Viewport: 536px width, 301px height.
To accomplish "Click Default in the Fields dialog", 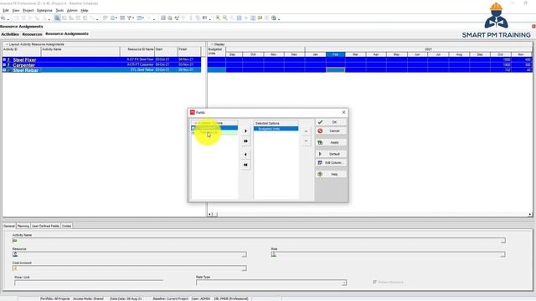I will 331,154.
